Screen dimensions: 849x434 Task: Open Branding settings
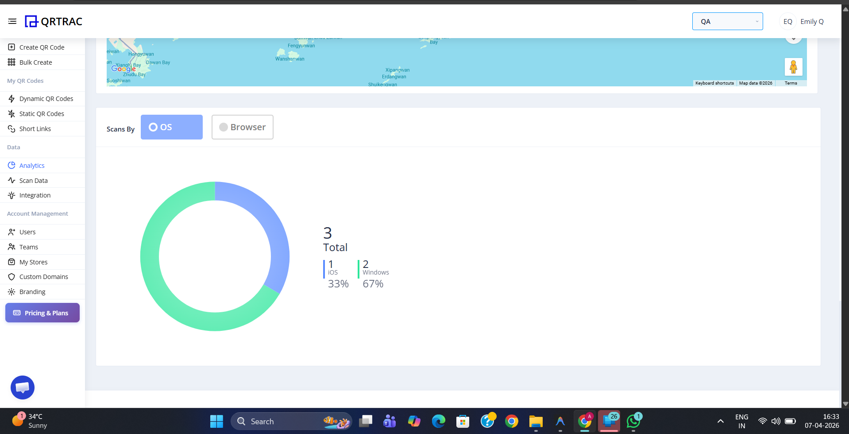(x=32, y=291)
